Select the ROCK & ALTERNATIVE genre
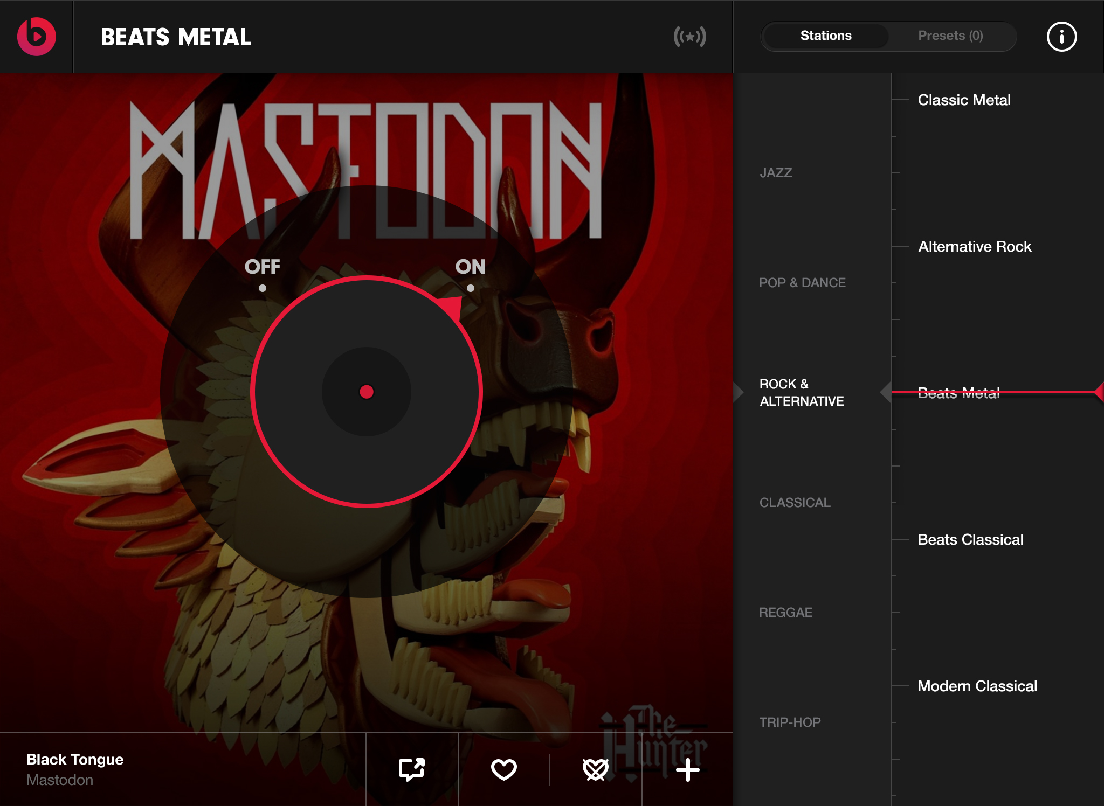The height and width of the screenshot is (806, 1104). [802, 392]
